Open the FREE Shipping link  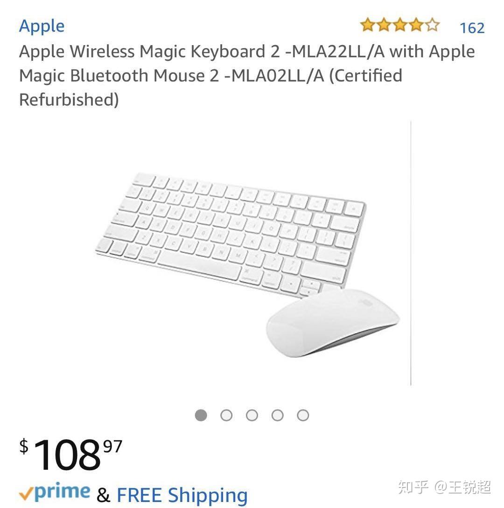pyautogui.click(x=182, y=496)
